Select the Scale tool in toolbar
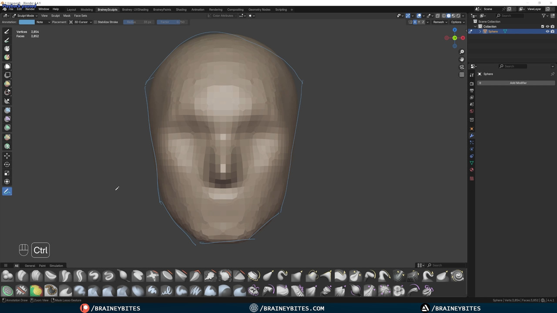Image resolution: width=557 pixels, height=313 pixels. point(7,173)
